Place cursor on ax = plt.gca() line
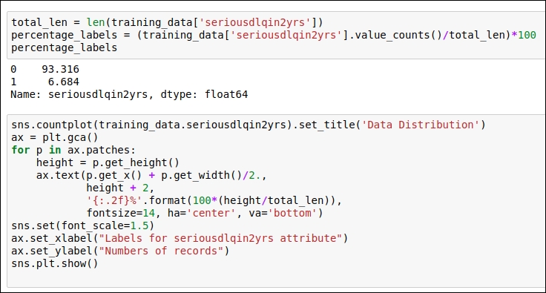Screen dimensions: 546x293 click(55, 137)
